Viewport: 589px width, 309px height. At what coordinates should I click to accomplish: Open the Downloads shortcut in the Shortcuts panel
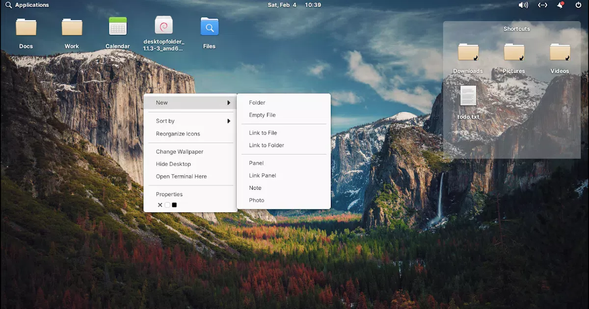click(x=467, y=53)
